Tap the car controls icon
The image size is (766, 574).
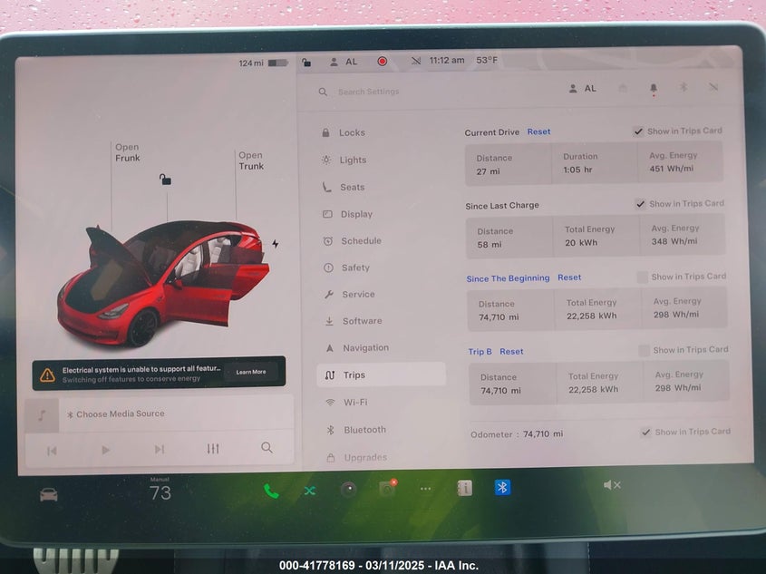(x=48, y=494)
